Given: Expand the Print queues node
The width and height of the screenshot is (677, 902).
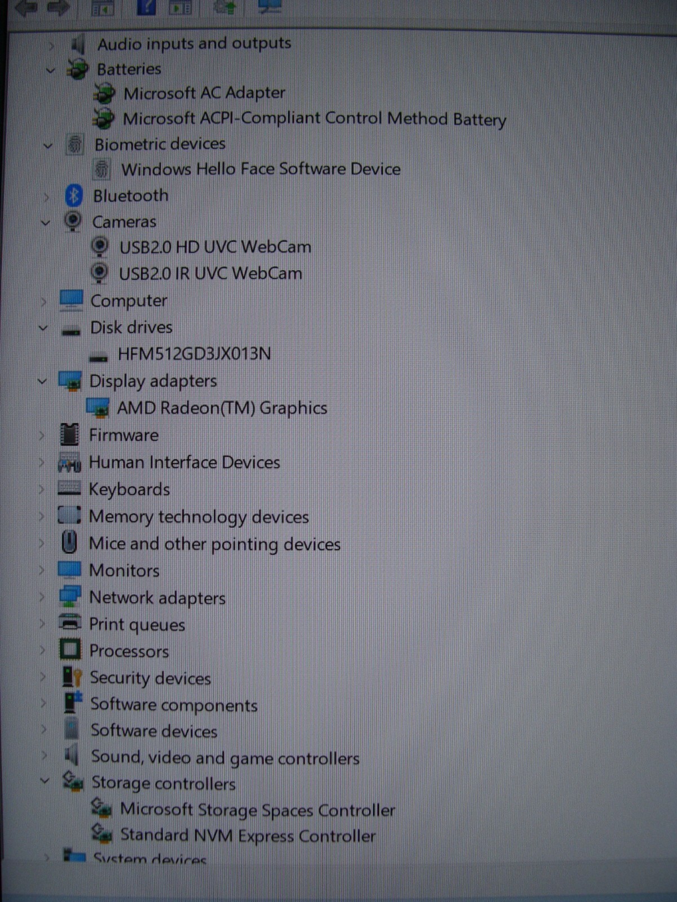Looking at the screenshot, I should point(42,624).
